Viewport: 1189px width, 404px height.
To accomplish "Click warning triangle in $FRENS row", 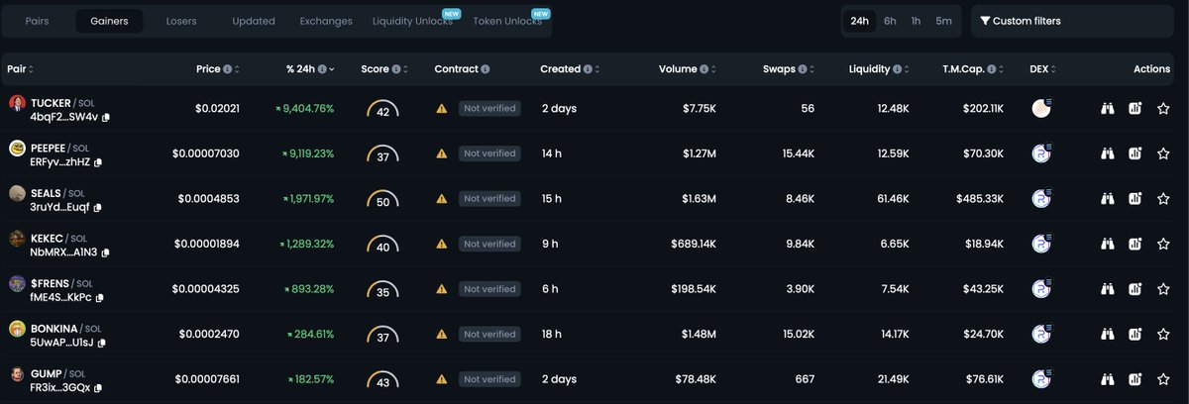I will (x=442, y=289).
